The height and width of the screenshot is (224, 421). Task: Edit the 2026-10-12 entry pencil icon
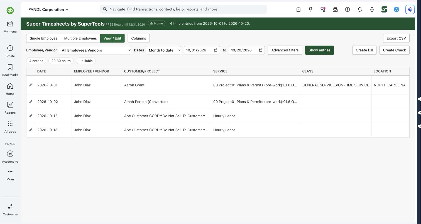tap(31, 116)
